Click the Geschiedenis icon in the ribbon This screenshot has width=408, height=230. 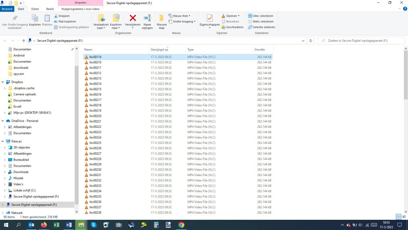coord(224,27)
